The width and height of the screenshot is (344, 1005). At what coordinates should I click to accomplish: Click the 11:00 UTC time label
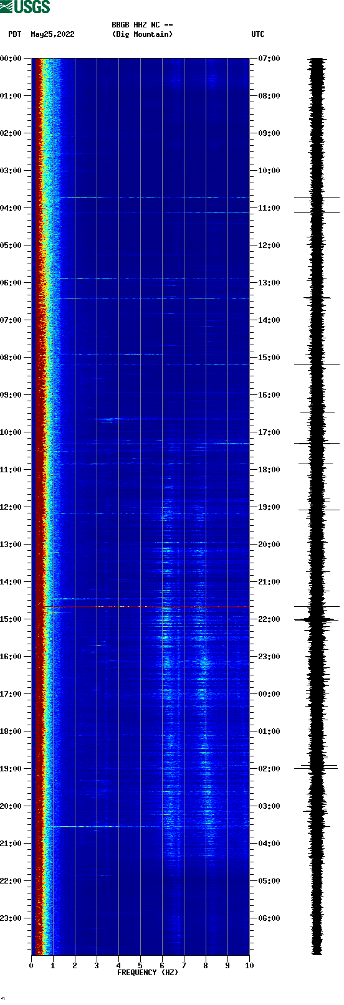click(269, 208)
